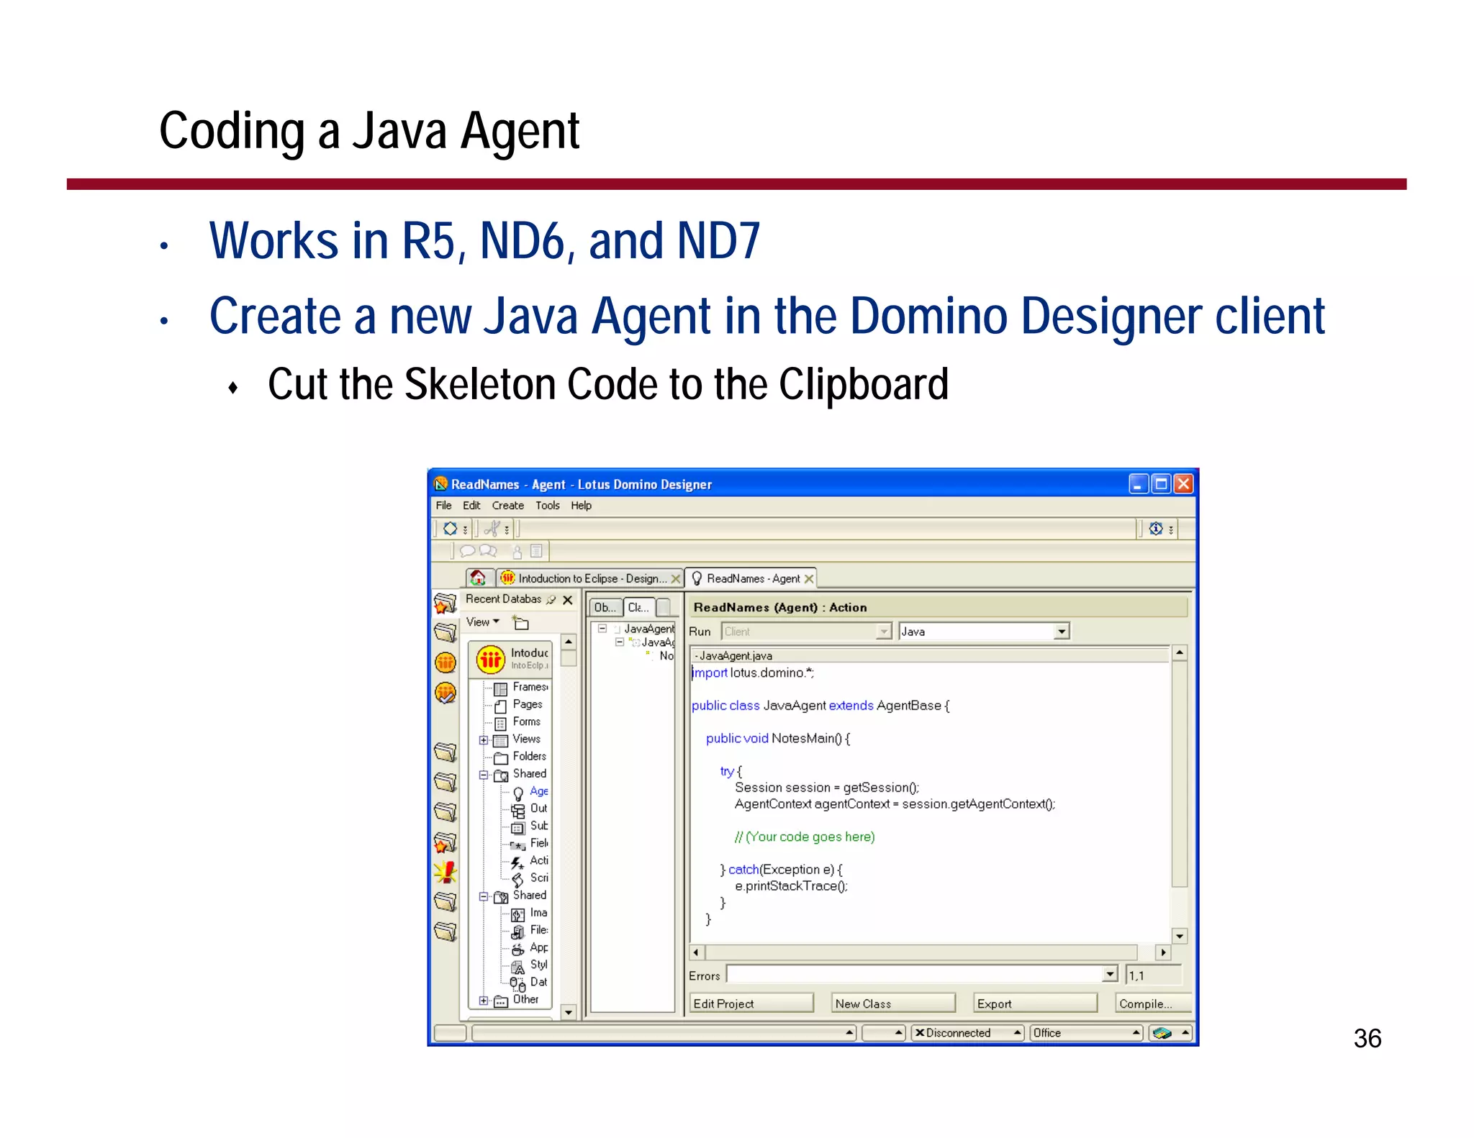The image size is (1474, 1138).
Task: Select the Applets coffee cup icon
Action: (518, 950)
